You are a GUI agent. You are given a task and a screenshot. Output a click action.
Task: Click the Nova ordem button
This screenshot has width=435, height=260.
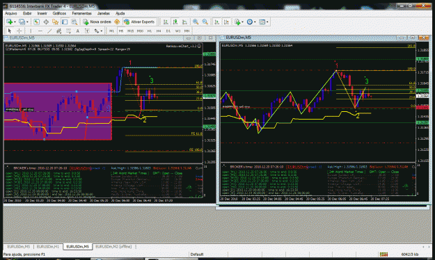(x=97, y=22)
